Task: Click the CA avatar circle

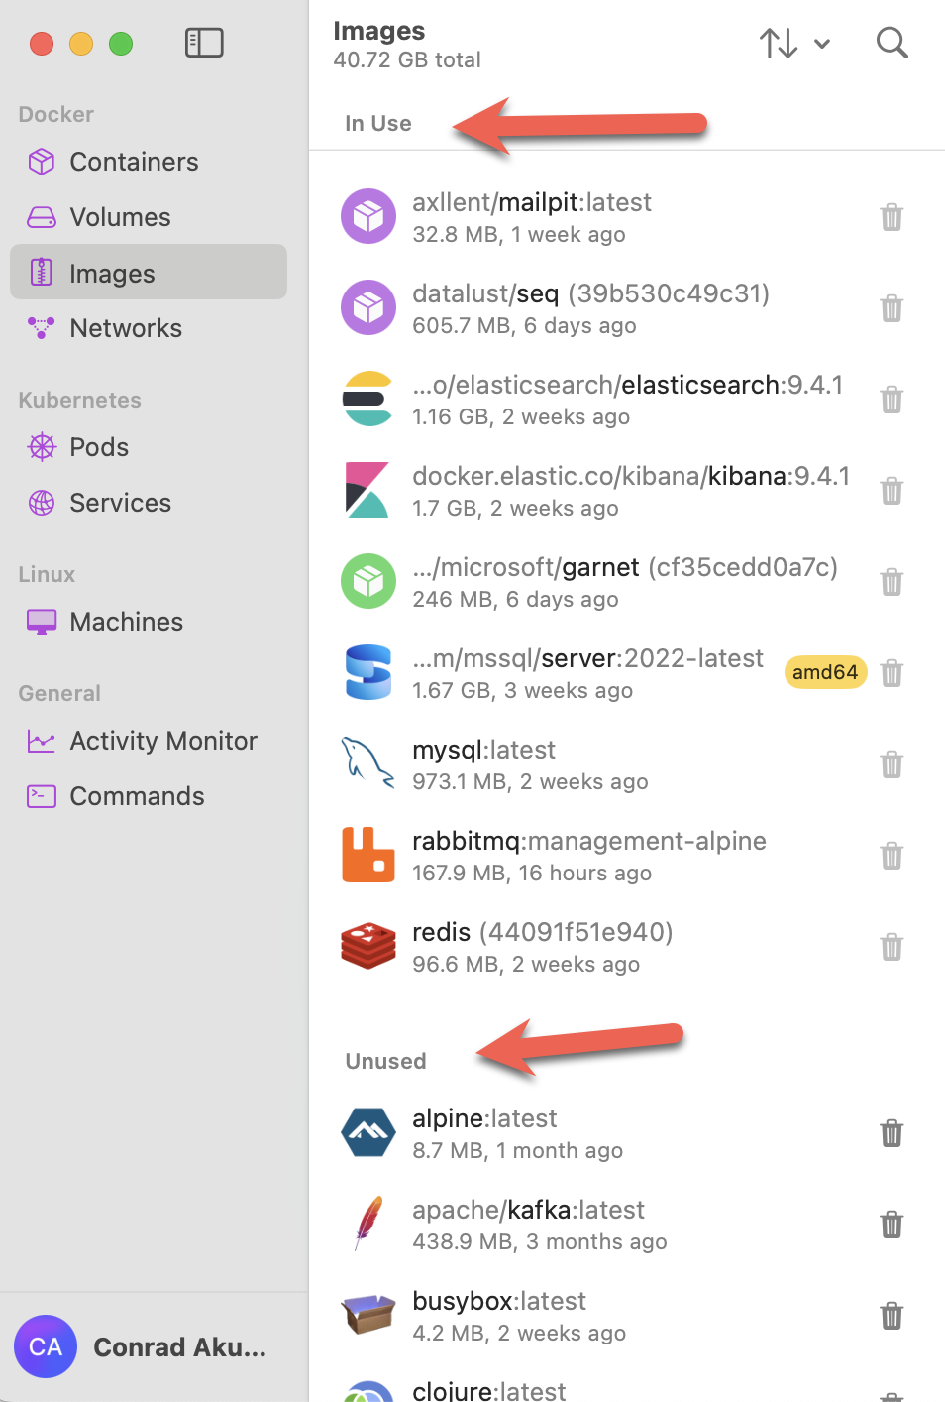Action: 46,1346
